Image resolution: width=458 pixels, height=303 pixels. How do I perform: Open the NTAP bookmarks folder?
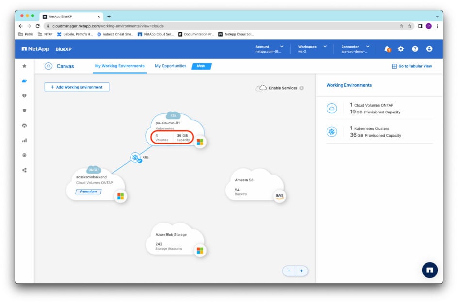[45, 34]
